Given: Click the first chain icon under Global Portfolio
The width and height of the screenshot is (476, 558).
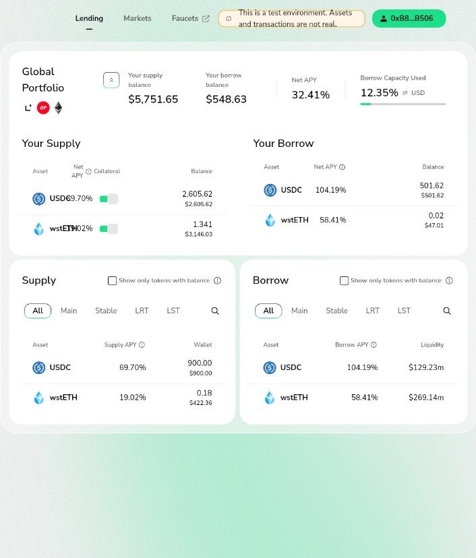Looking at the screenshot, I should [28, 107].
